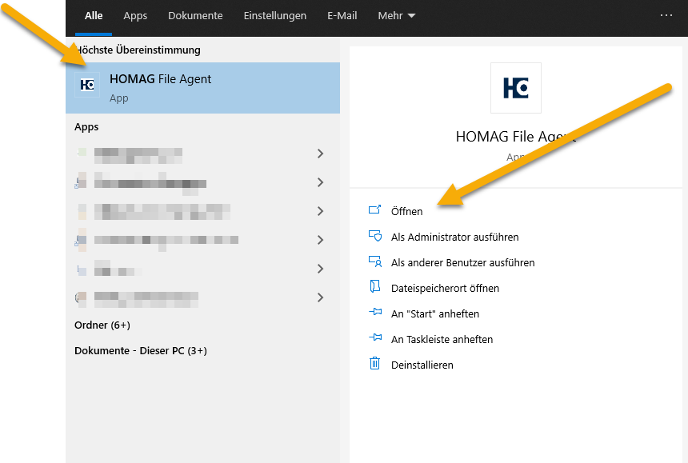Choose Als anderer Benutzer ausführen

coord(462,262)
